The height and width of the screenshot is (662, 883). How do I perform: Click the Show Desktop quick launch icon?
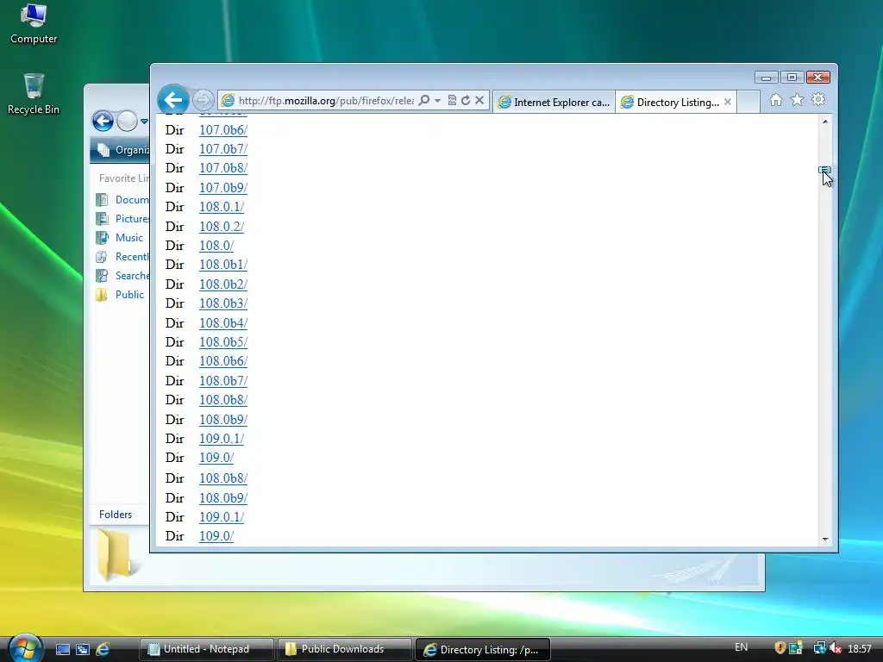[62, 650]
